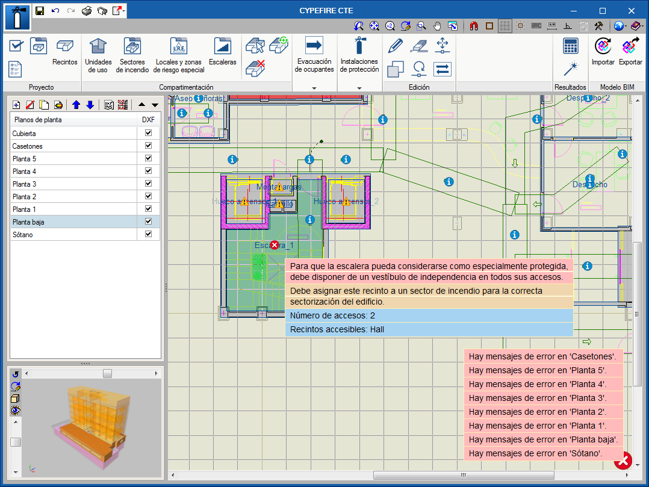Activate the pan hand tool
649x487 pixels.
pyautogui.click(x=438, y=26)
